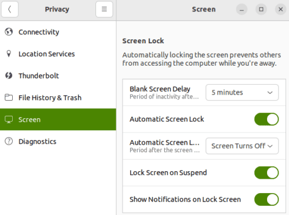Image resolution: width=289 pixels, height=215 pixels.
Task: Click the Lock Screen on Suspend label
Action: click(x=168, y=173)
